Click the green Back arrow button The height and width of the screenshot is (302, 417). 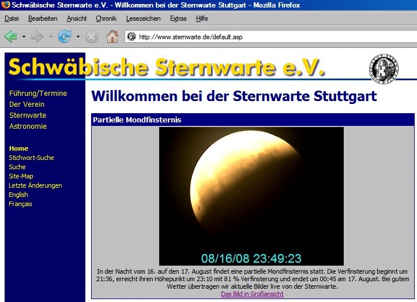point(10,36)
